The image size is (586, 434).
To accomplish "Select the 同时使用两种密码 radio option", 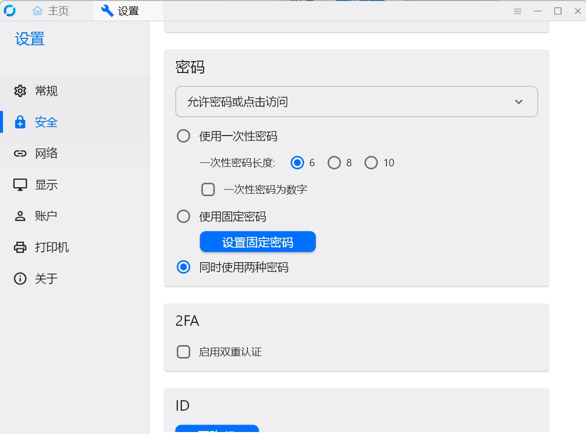I will point(184,267).
